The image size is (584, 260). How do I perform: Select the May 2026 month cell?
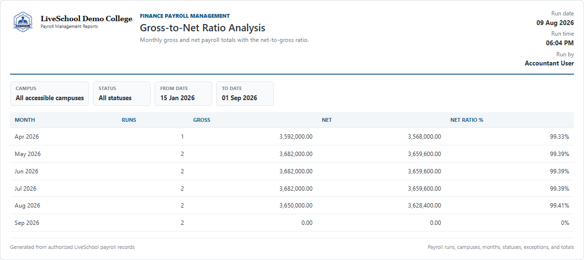[x=28, y=154]
